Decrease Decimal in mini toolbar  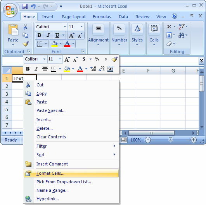(x=102, y=69)
